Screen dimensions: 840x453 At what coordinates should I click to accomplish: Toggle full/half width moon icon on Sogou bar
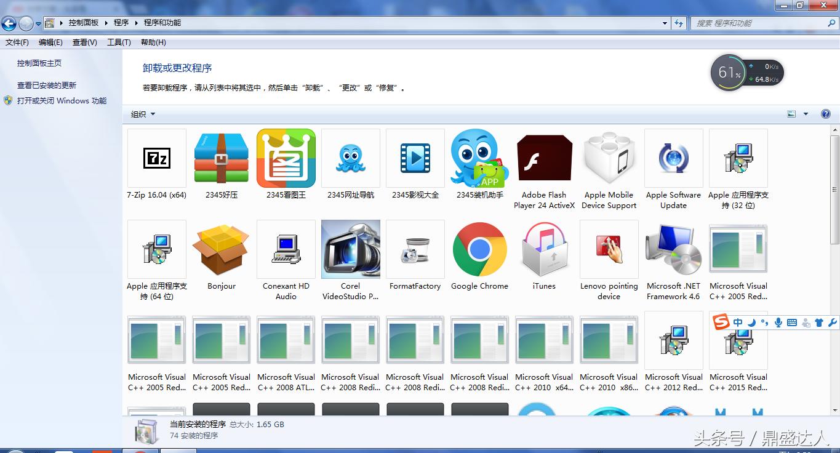(751, 322)
